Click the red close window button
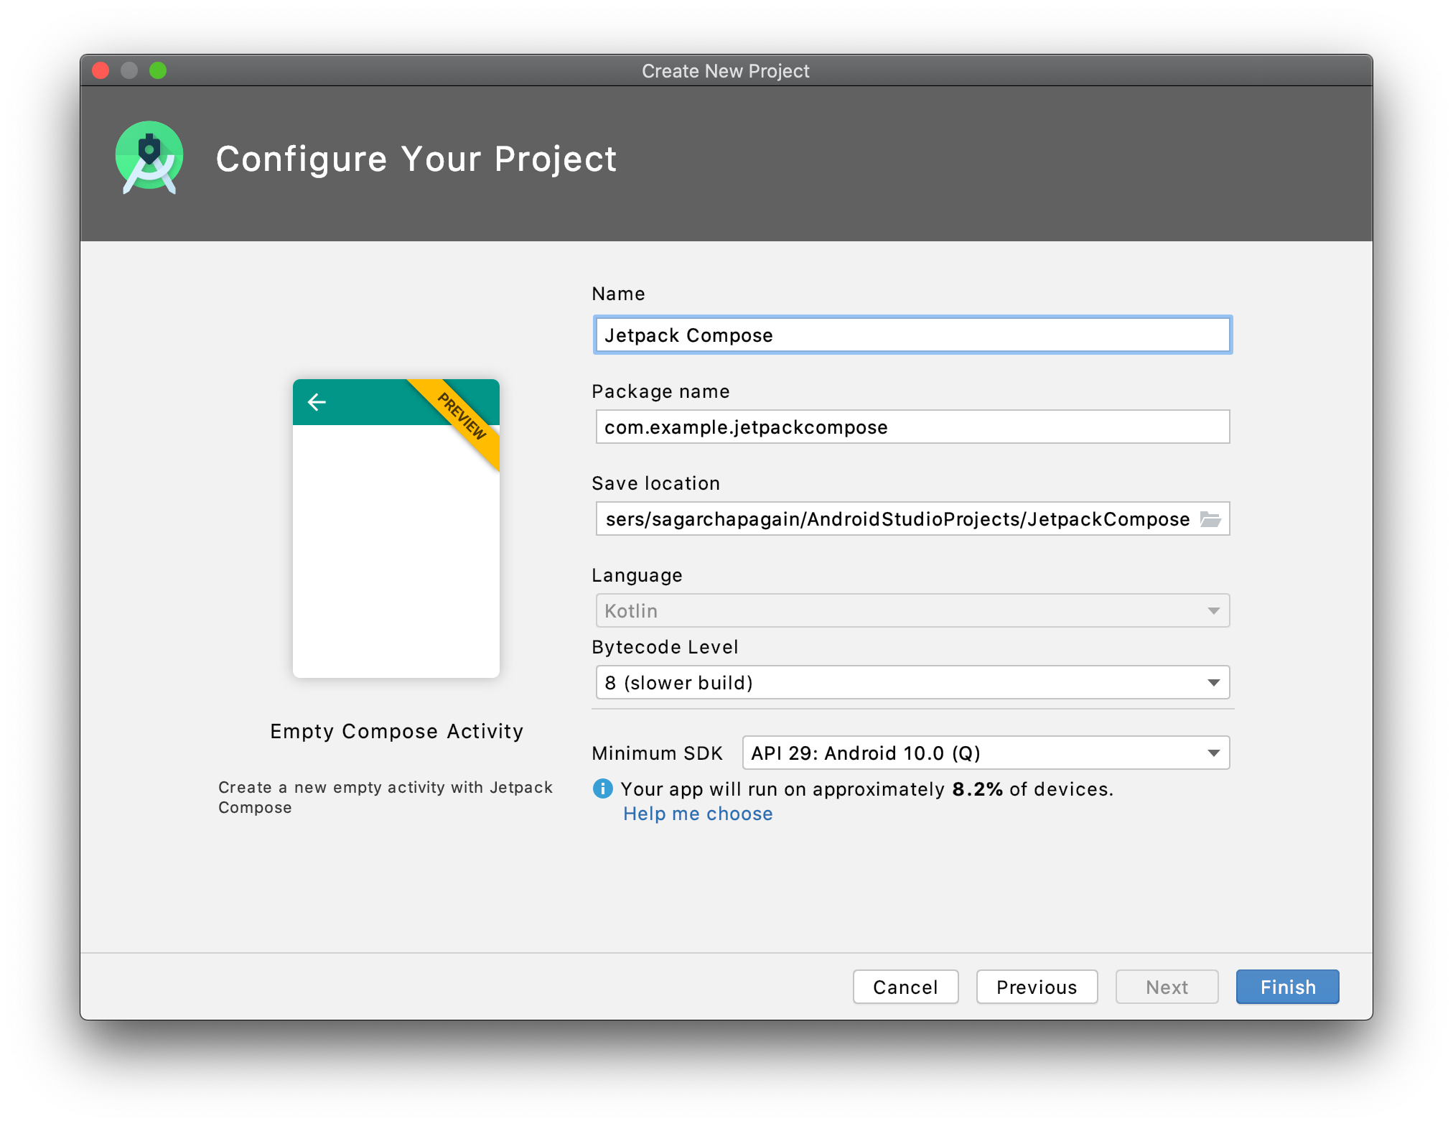Viewport: 1453px width, 1126px height. pos(101,70)
